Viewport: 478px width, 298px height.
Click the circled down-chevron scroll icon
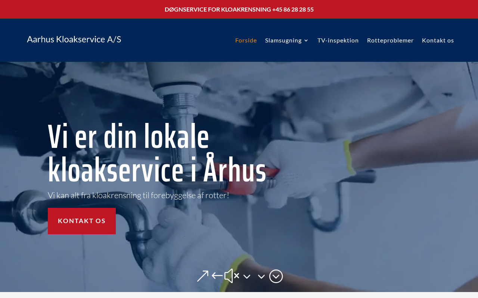point(276,276)
